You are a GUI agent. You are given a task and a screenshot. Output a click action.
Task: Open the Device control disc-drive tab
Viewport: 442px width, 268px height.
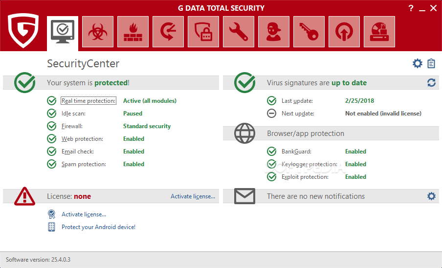point(379,32)
